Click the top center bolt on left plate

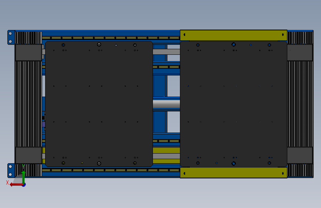tap(99, 44)
